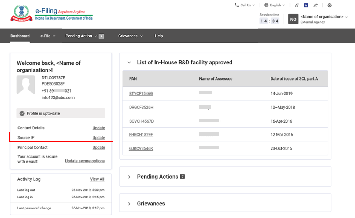The height and width of the screenshot is (218, 355).
Task: Expand the Grievances section
Action: [129, 204]
